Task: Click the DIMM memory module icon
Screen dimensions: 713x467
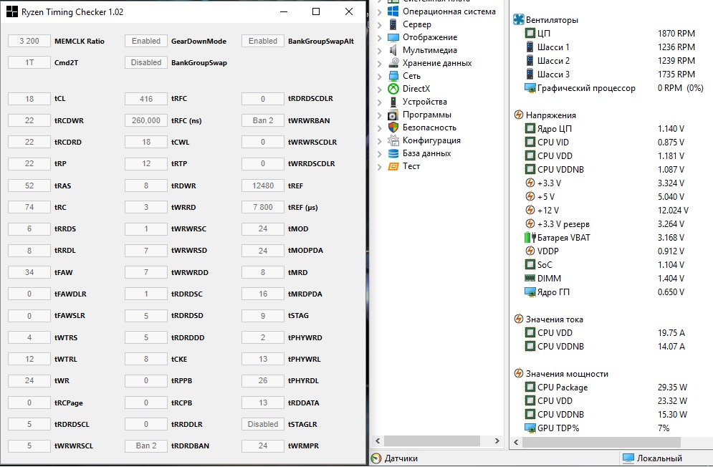Action: (x=530, y=279)
